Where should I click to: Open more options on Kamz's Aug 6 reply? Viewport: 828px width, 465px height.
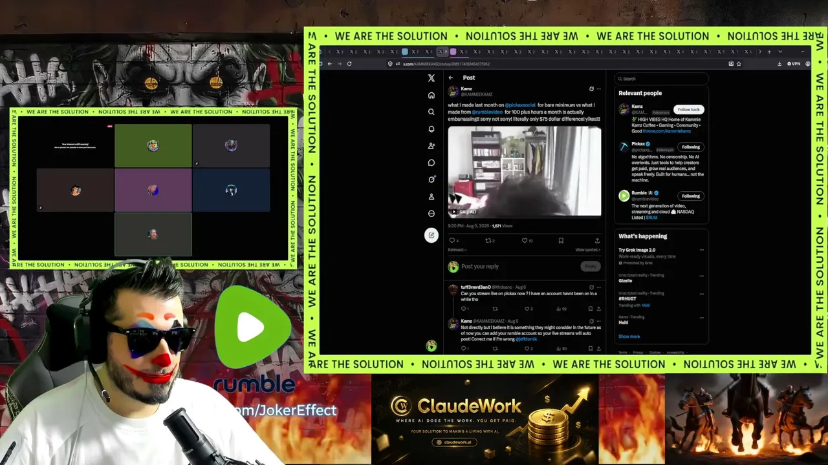(x=598, y=321)
